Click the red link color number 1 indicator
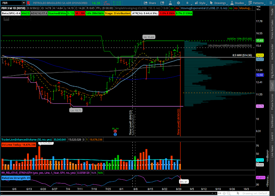 28,3
